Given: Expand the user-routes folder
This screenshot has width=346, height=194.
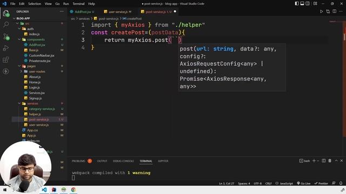Looking at the screenshot, I should [21, 71].
